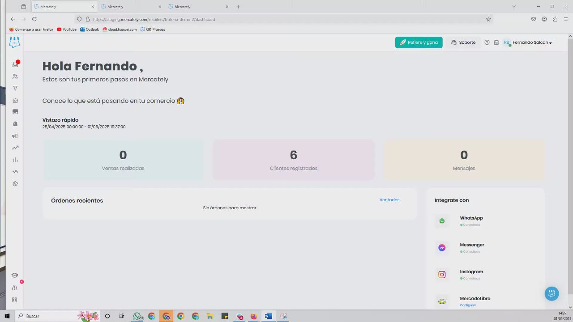Screen dimensions: 573x322
Task: Open the floating Mercately chat widget
Action: (x=552, y=293)
